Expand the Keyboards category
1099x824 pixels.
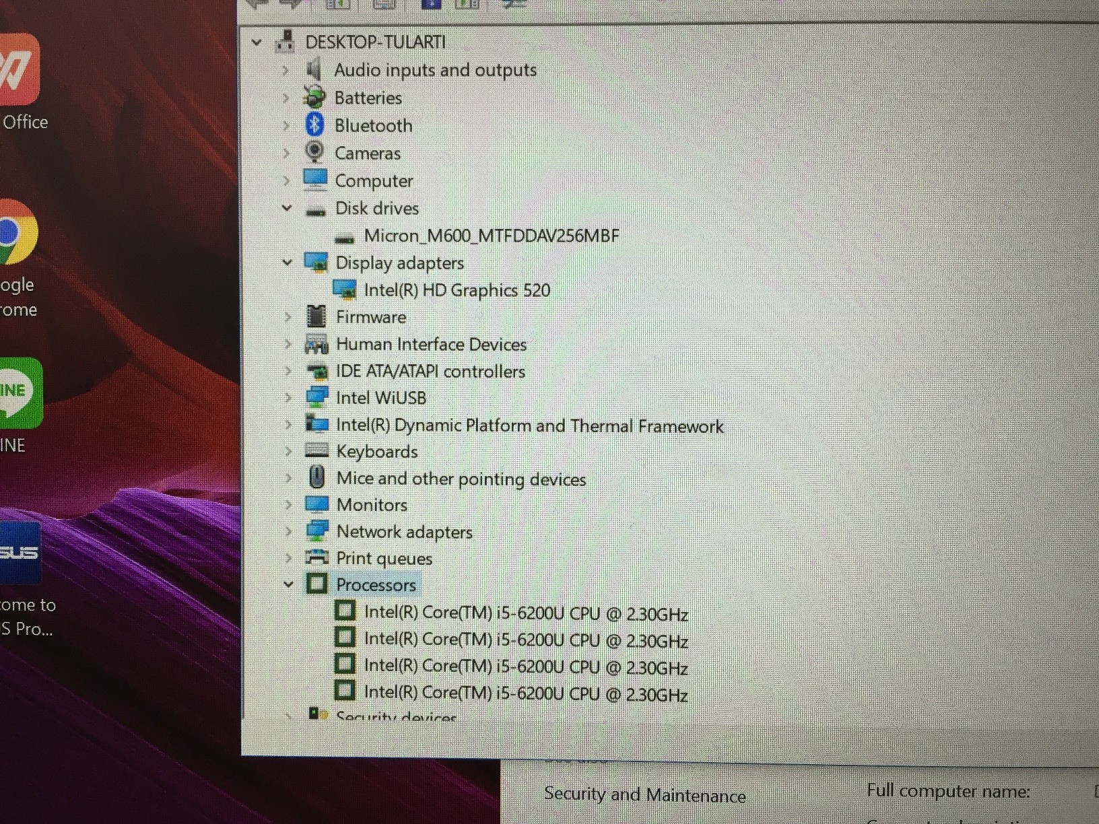click(288, 451)
